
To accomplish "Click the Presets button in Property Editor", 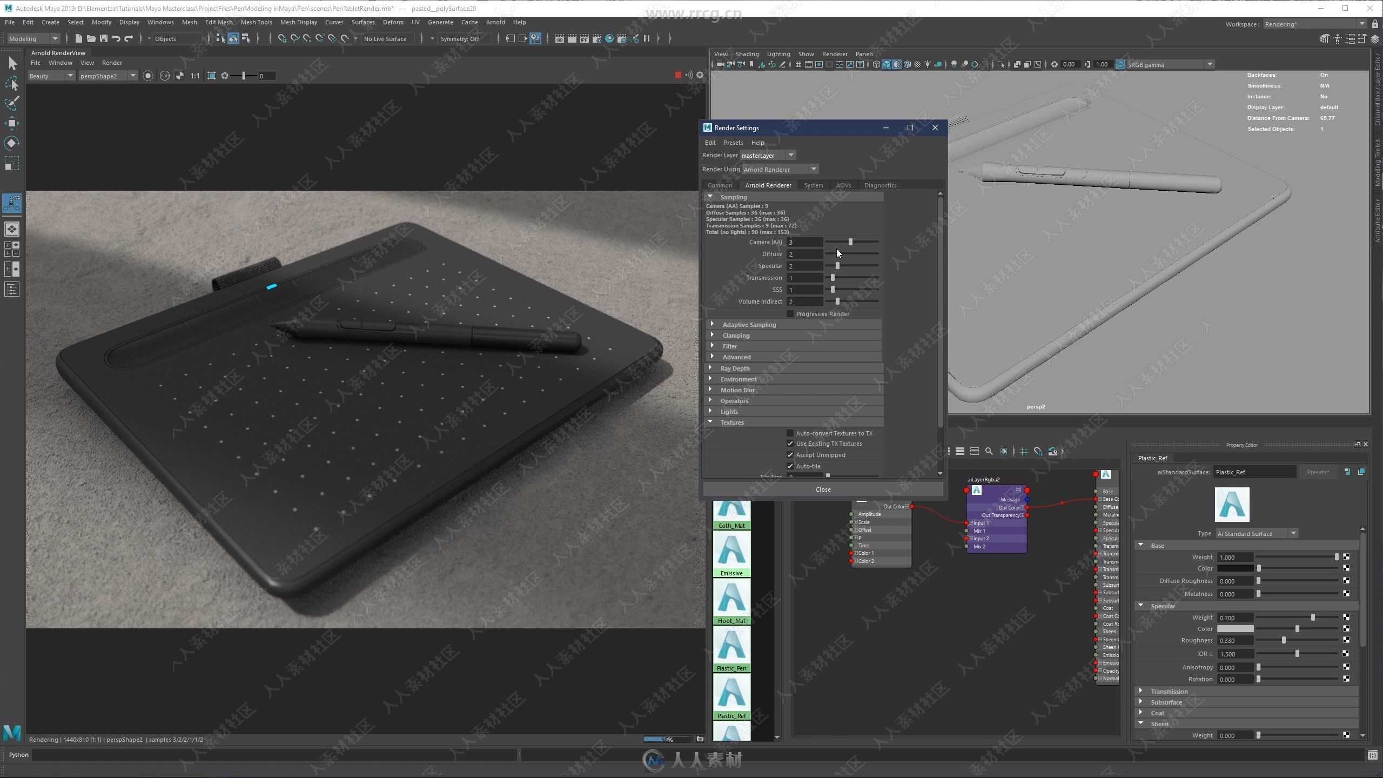I will tap(1318, 472).
